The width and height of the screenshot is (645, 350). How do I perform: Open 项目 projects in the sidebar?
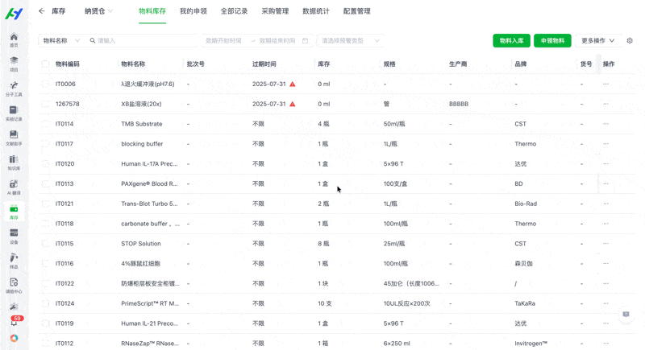point(14,64)
